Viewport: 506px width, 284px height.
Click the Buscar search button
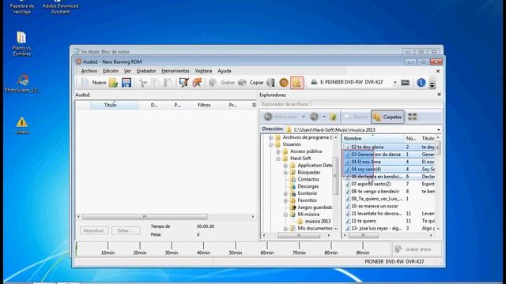[356, 117]
